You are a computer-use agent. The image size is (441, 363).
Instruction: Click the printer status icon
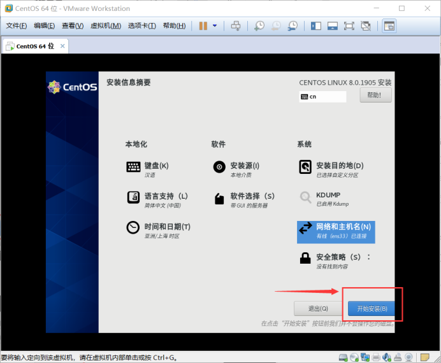tap(376, 357)
